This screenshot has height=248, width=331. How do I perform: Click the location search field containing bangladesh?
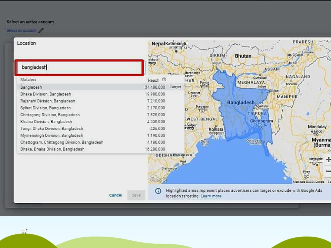click(x=79, y=67)
